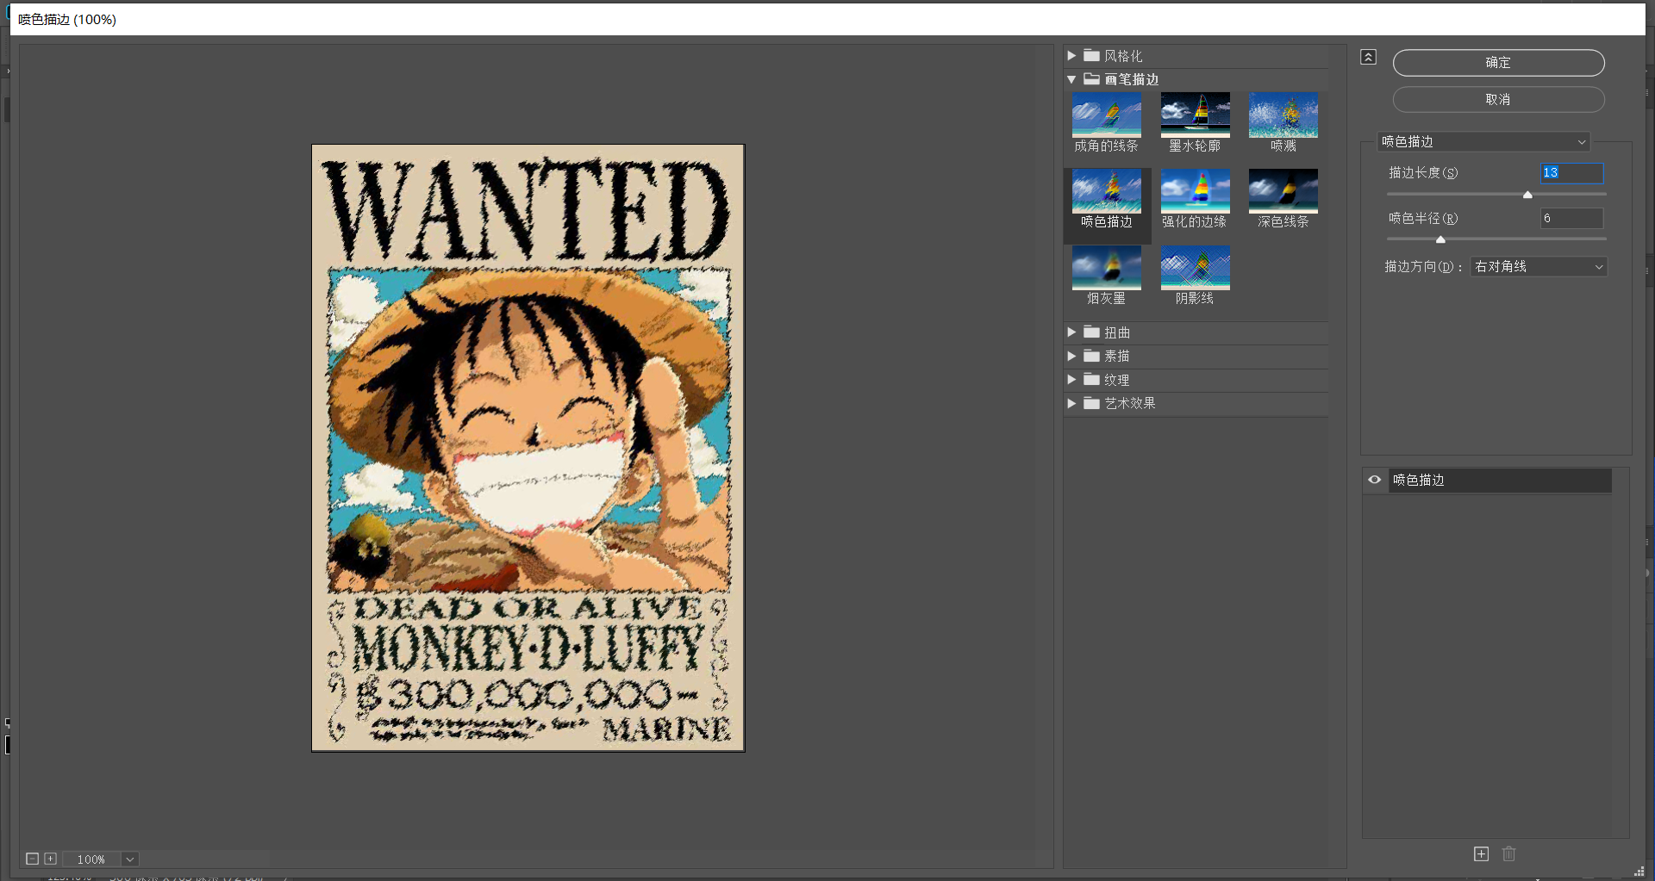Toggle visibility of the 喷色描边 effect layer
The height and width of the screenshot is (881, 1655).
pyautogui.click(x=1374, y=481)
